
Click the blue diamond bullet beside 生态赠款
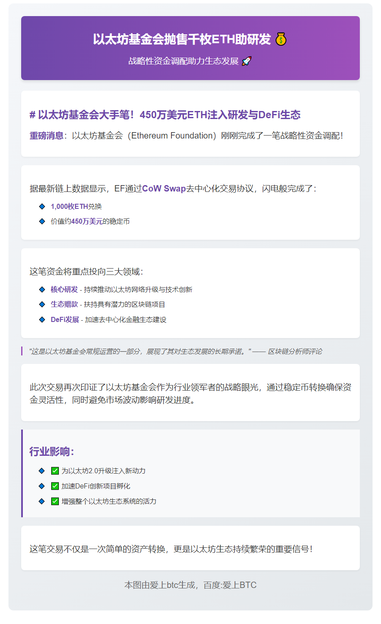click(42, 304)
